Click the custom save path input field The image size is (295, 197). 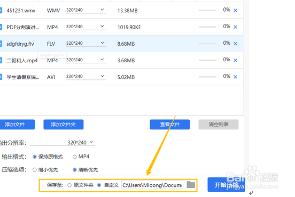pos(152,185)
